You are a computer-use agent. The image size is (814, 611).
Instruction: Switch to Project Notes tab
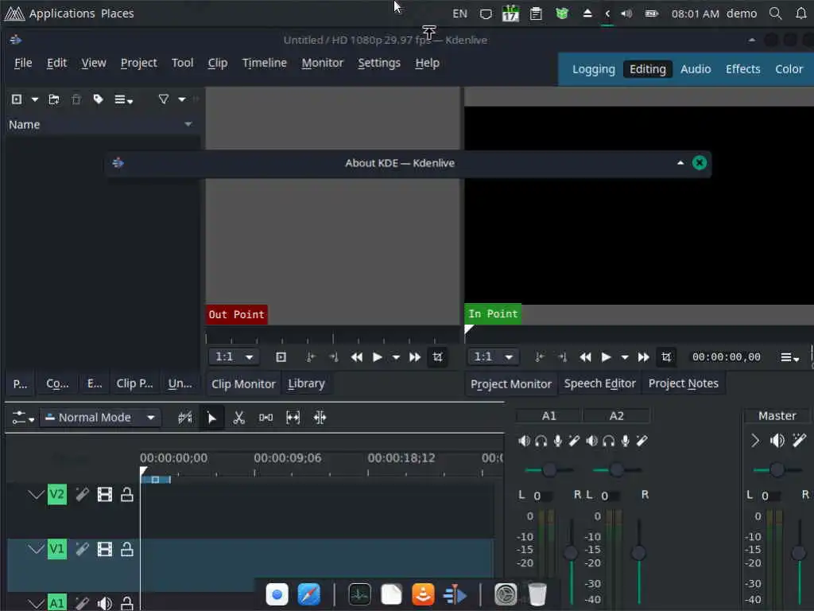[x=683, y=384]
